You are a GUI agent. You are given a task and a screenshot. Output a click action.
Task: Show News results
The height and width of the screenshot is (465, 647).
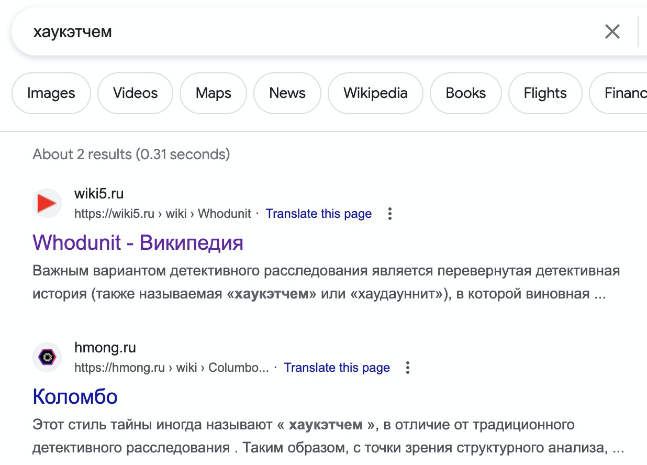click(287, 93)
